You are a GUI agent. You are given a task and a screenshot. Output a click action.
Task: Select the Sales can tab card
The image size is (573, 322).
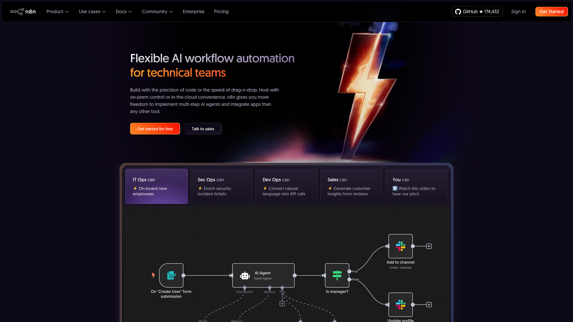[351, 186]
